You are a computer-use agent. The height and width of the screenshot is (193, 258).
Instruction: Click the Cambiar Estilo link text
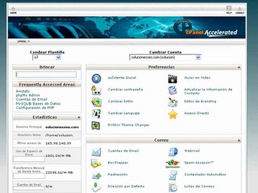tap(120, 101)
